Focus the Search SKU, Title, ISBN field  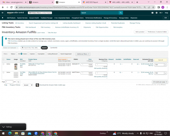coord(31,48)
